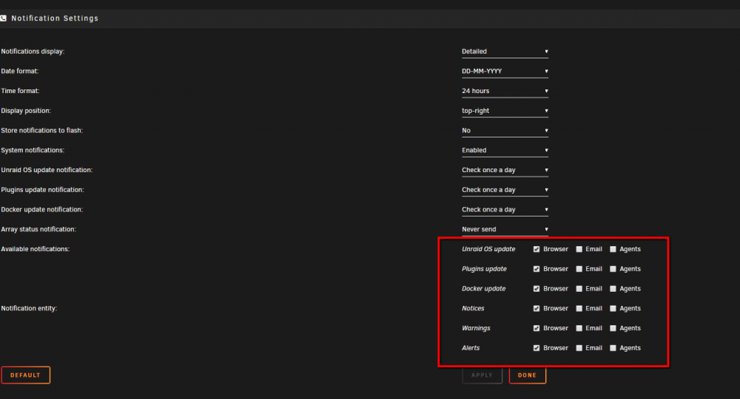Click the Notification Settings header icon
Viewport: 740px width, 399px height.
pos(3,18)
